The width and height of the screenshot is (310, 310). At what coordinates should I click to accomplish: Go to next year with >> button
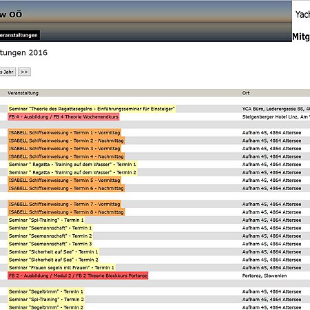click(x=24, y=72)
